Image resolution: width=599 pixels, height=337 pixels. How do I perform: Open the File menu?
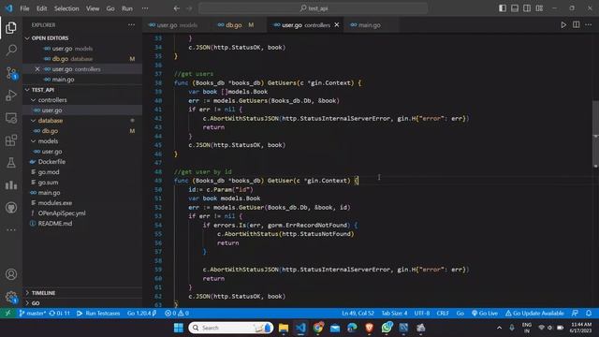coord(24,8)
